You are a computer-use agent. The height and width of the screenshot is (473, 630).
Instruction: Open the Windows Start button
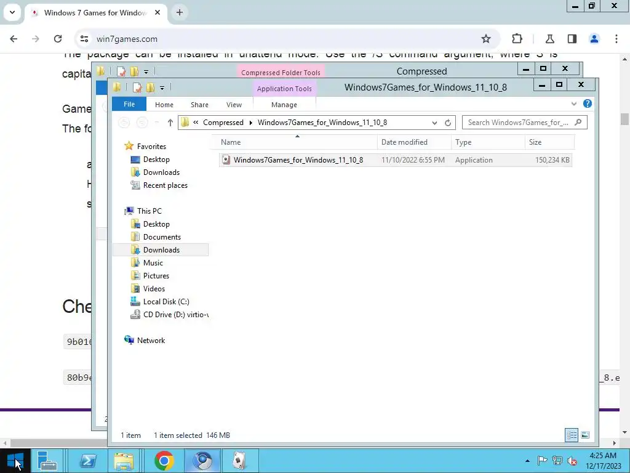tap(15, 461)
